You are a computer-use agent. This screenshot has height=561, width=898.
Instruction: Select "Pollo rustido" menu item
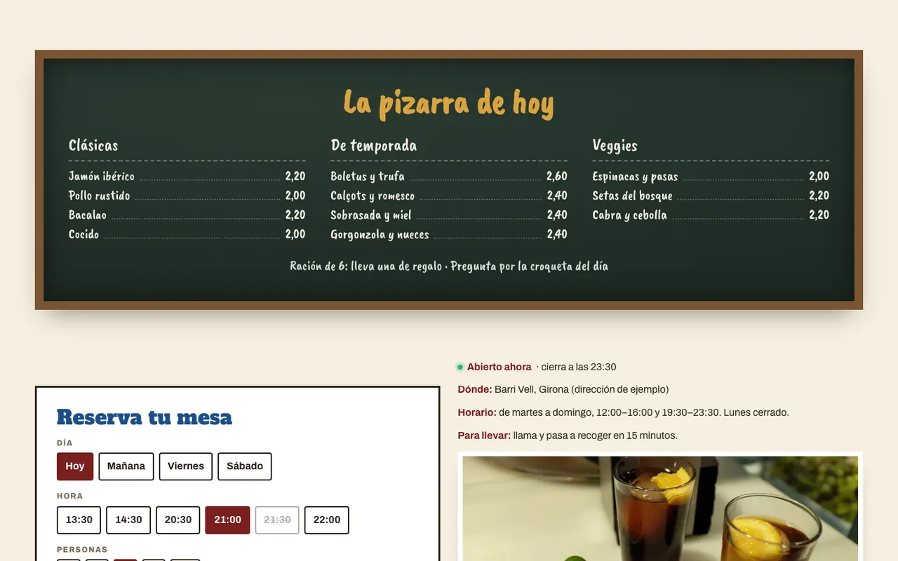coord(100,196)
